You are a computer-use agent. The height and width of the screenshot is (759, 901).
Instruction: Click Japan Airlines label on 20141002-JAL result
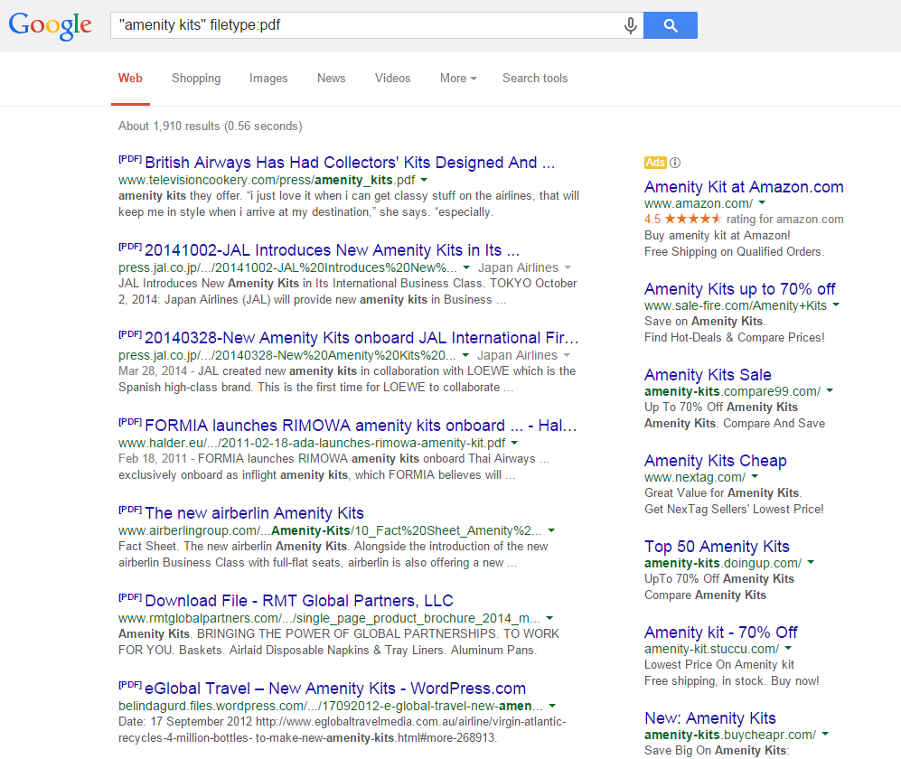tap(518, 267)
